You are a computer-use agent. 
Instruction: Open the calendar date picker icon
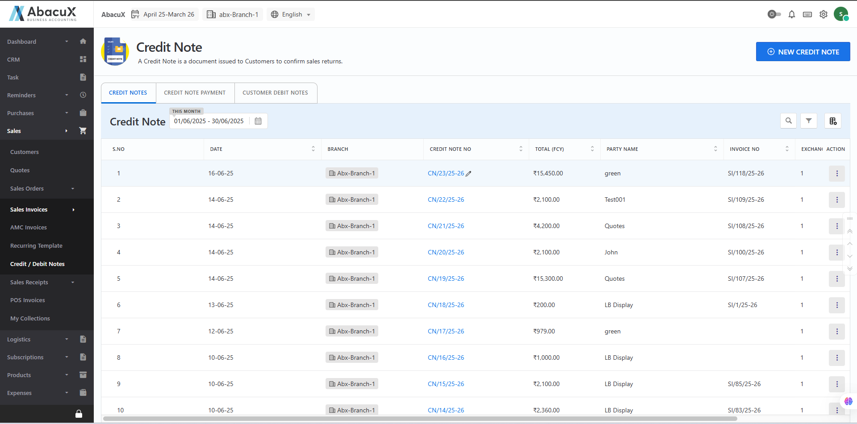258,121
